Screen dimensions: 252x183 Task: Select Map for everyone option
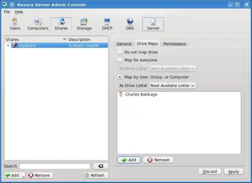120,60
